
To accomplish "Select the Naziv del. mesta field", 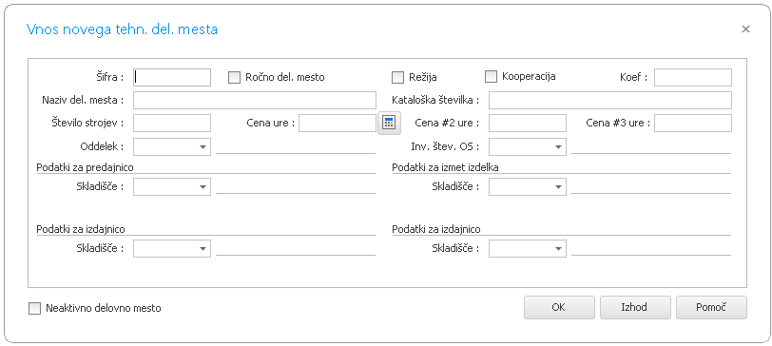I will (255, 100).
